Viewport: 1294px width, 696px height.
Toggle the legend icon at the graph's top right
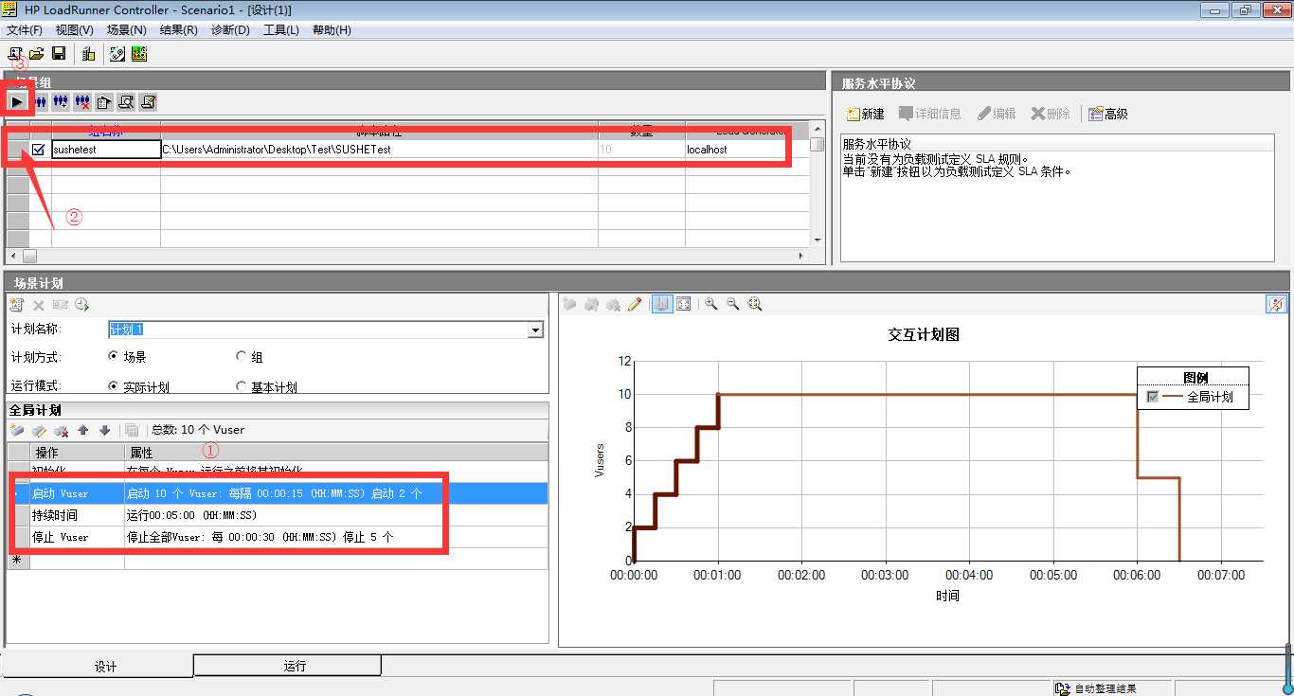click(x=1276, y=304)
